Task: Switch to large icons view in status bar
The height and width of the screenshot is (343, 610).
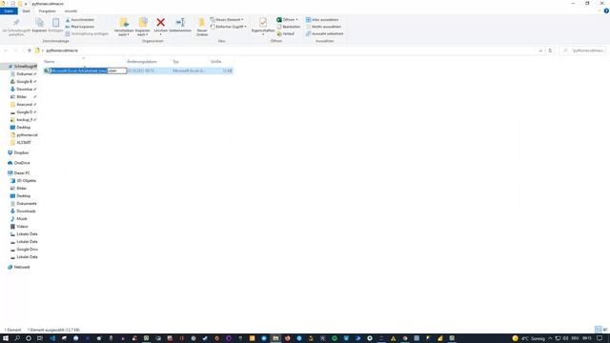Action: [x=605, y=330]
